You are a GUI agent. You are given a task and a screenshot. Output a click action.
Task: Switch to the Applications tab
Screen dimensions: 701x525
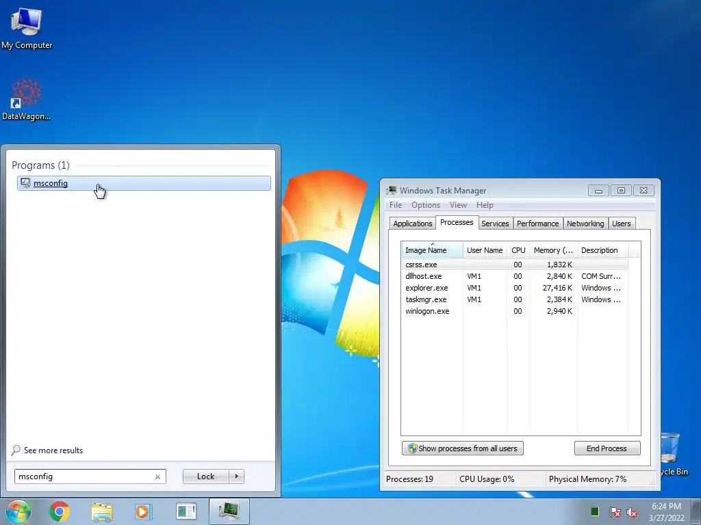(x=413, y=224)
